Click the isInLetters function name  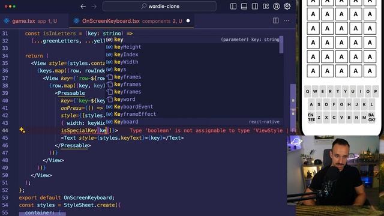(59, 34)
